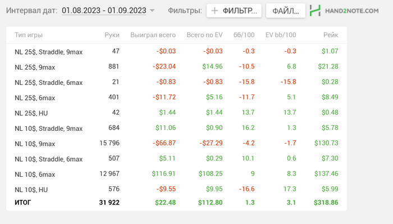Select the NL 10$, Straddle, 6max row
Viewport: 393px width, 224px height.
click(x=176, y=159)
